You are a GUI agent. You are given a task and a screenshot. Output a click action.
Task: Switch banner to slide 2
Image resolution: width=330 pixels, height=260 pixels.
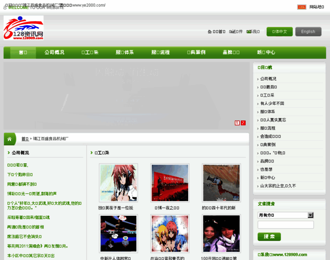pos(243,123)
